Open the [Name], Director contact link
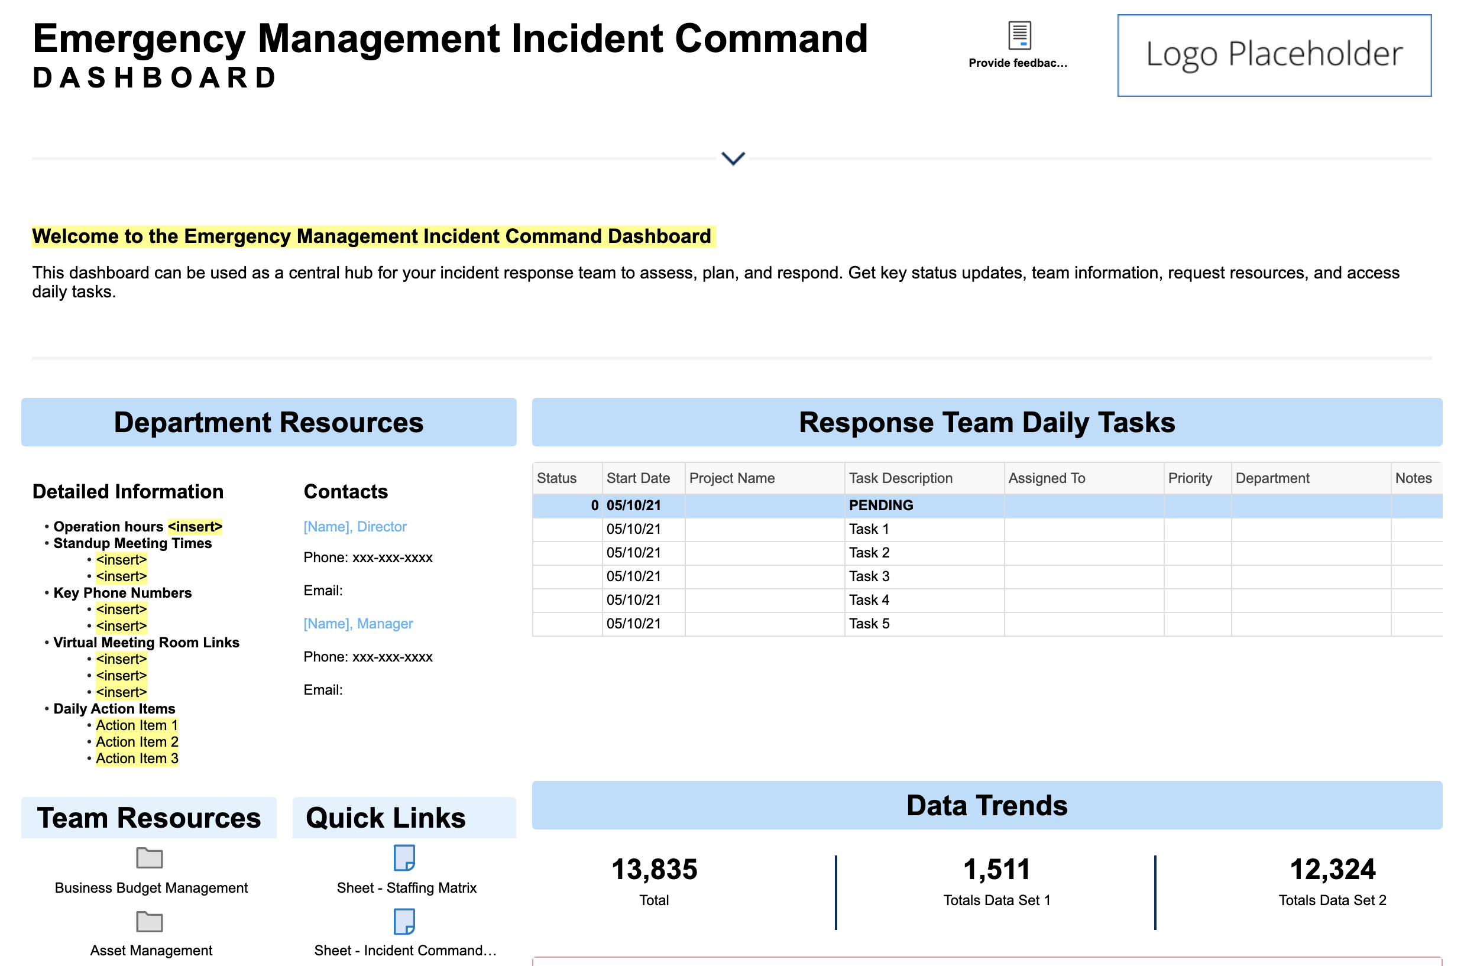The height and width of the screenshot is (966, 1464). pos(354,527)
